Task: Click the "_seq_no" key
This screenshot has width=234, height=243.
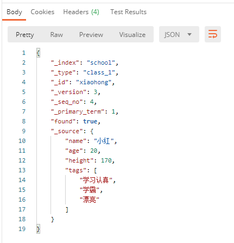Action: [x=67, y=102]
